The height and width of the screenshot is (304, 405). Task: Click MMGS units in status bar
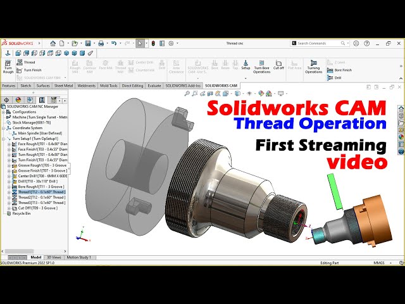coord(379,263)
